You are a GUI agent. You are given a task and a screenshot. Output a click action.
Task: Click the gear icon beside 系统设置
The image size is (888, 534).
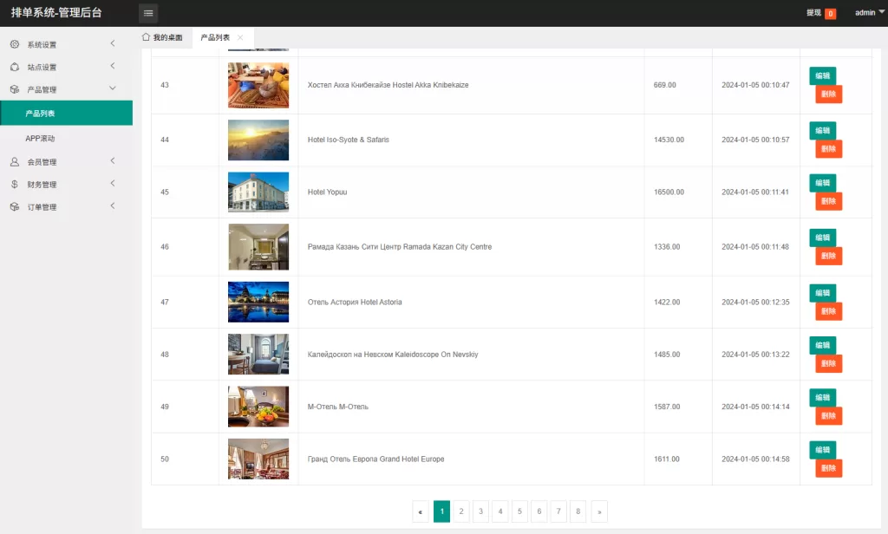[15, 44]
